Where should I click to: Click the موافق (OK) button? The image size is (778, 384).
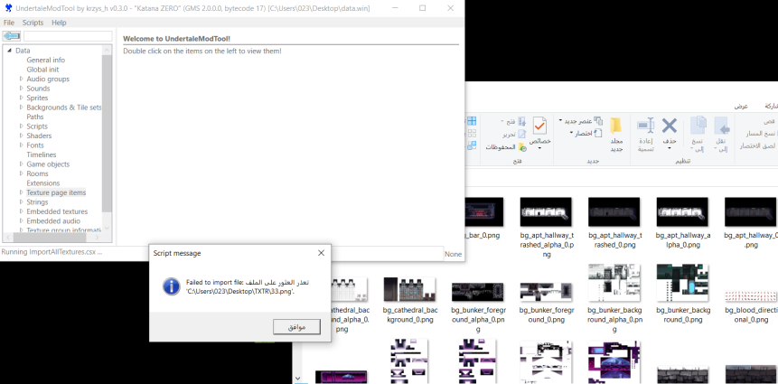pyautogui.click(x=296, y=326)
